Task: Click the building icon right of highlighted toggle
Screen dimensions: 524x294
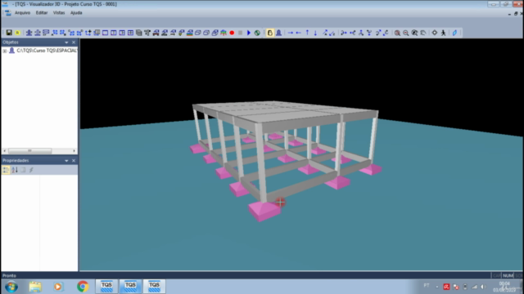Action: pyautogui.click(x=278, y=33)
